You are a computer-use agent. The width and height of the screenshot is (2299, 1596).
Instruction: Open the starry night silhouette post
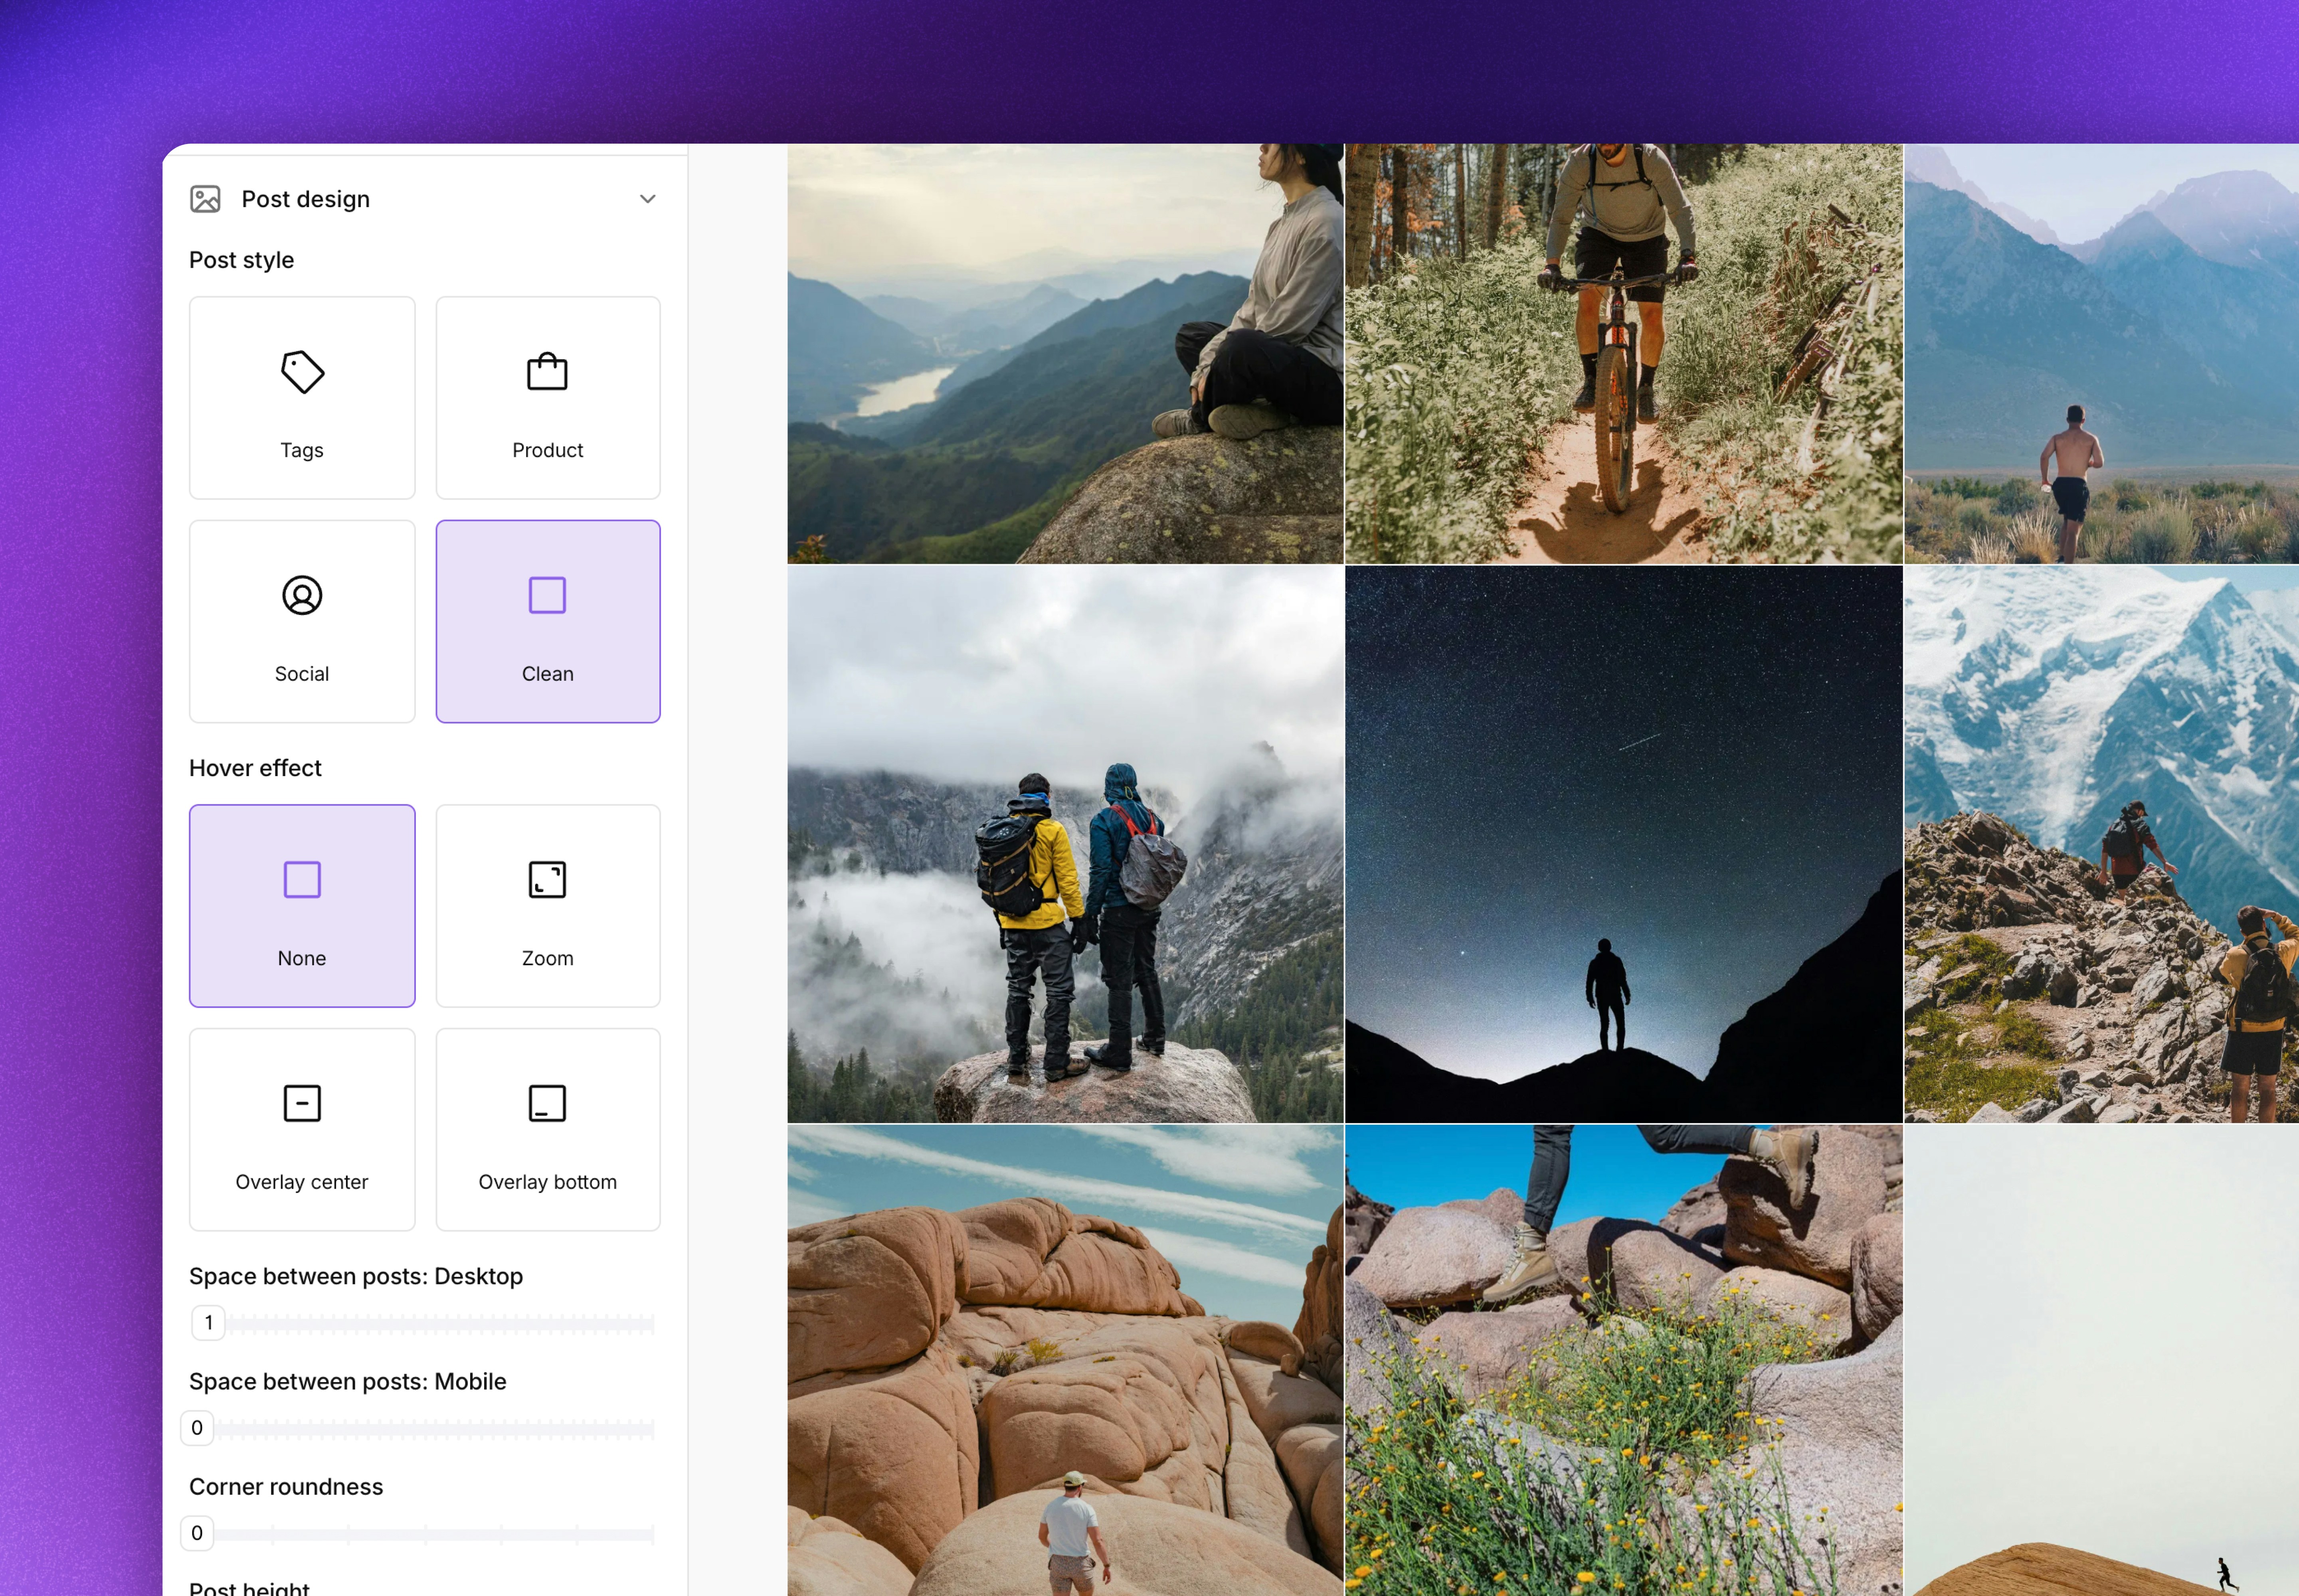click(x=1623, y=844)
